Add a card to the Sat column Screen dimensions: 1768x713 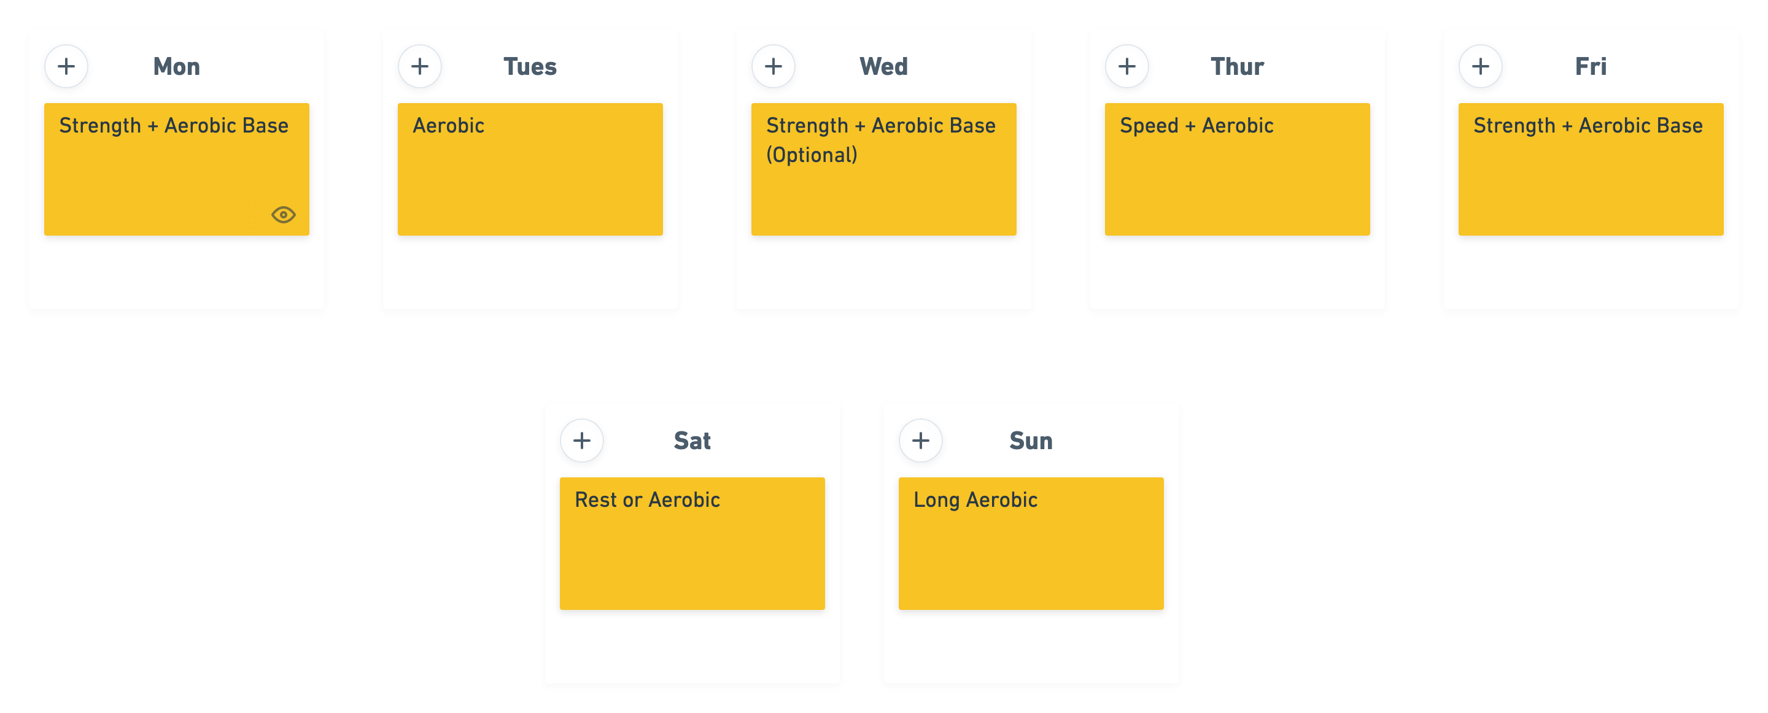[581, 441]
